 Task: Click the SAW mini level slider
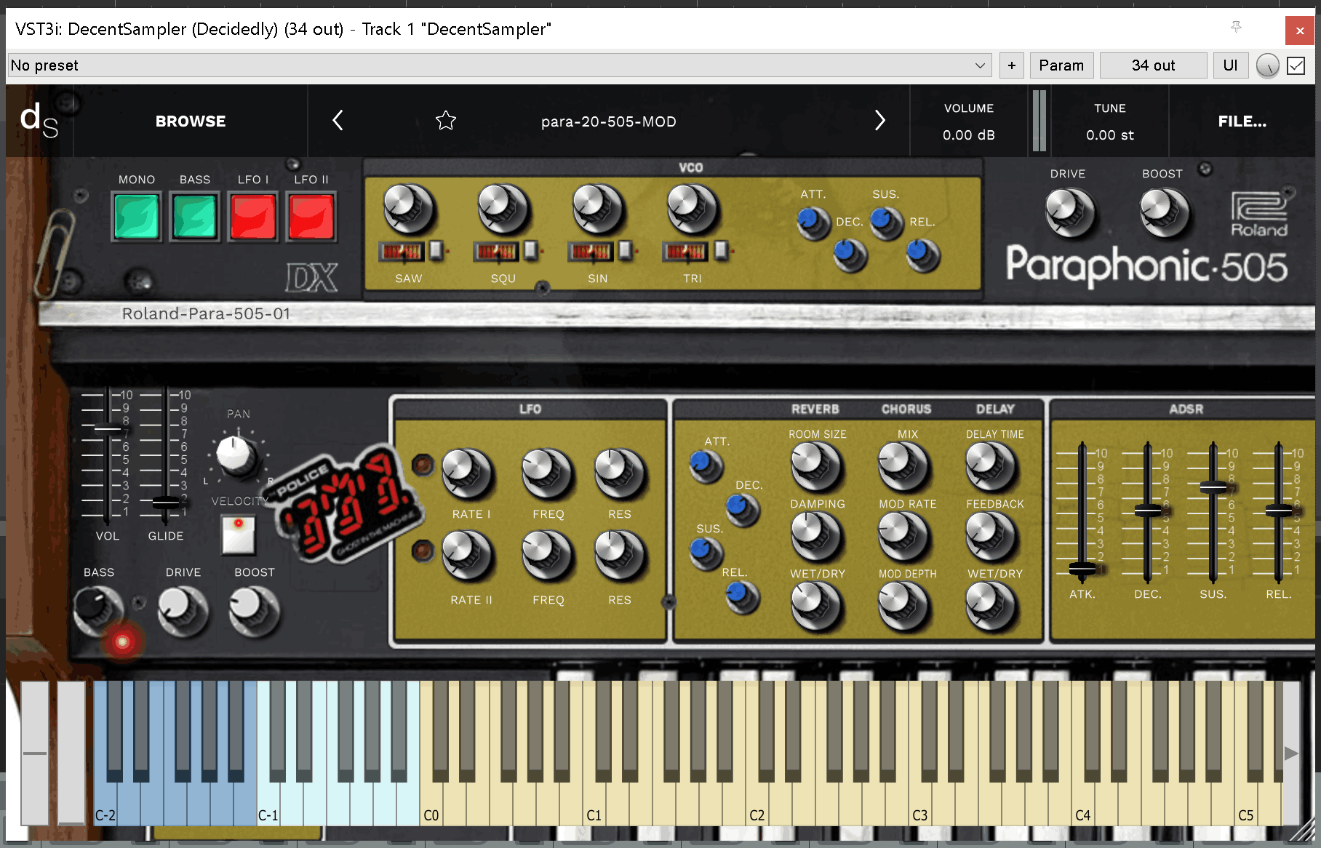tap(401, 252)
